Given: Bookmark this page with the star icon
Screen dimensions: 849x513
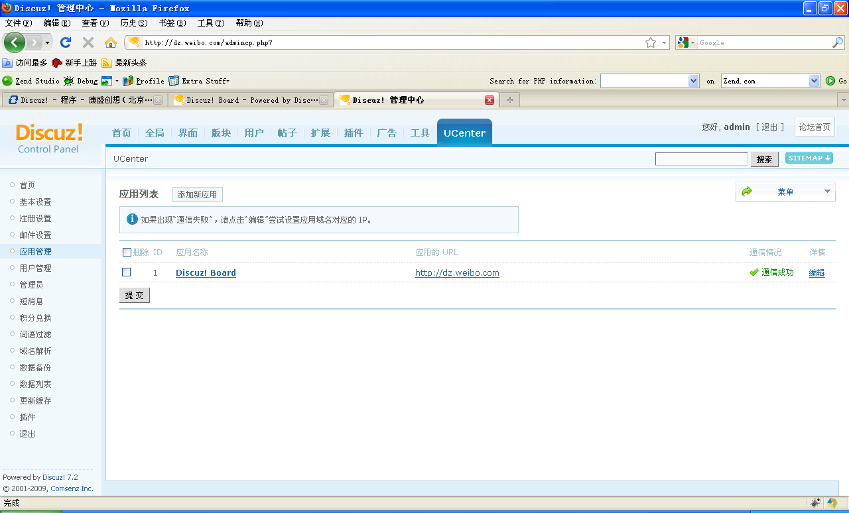Looking at the screenshot, I should 651,42.
